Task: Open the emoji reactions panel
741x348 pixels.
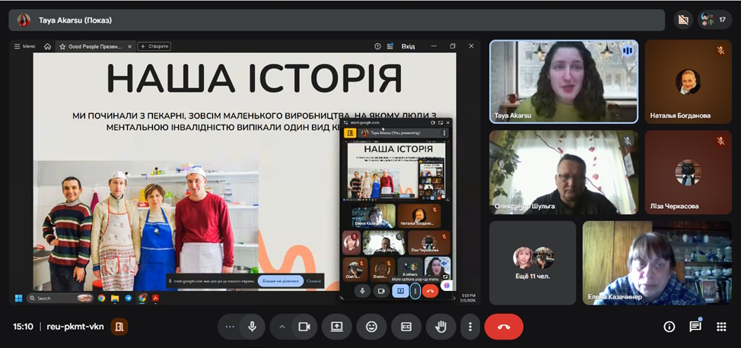Action: [x=371, y=327]
